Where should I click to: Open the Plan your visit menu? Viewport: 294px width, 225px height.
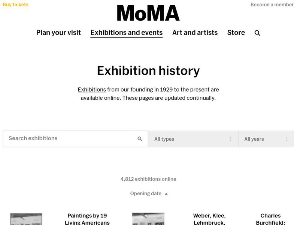[x=58, y=33]
